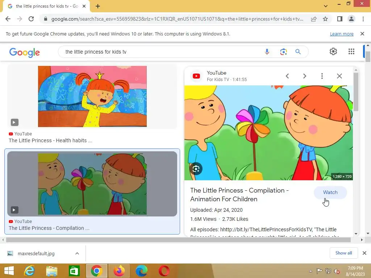Submit search with magnifier icon

pyautogui.click(x=298, y=52)
